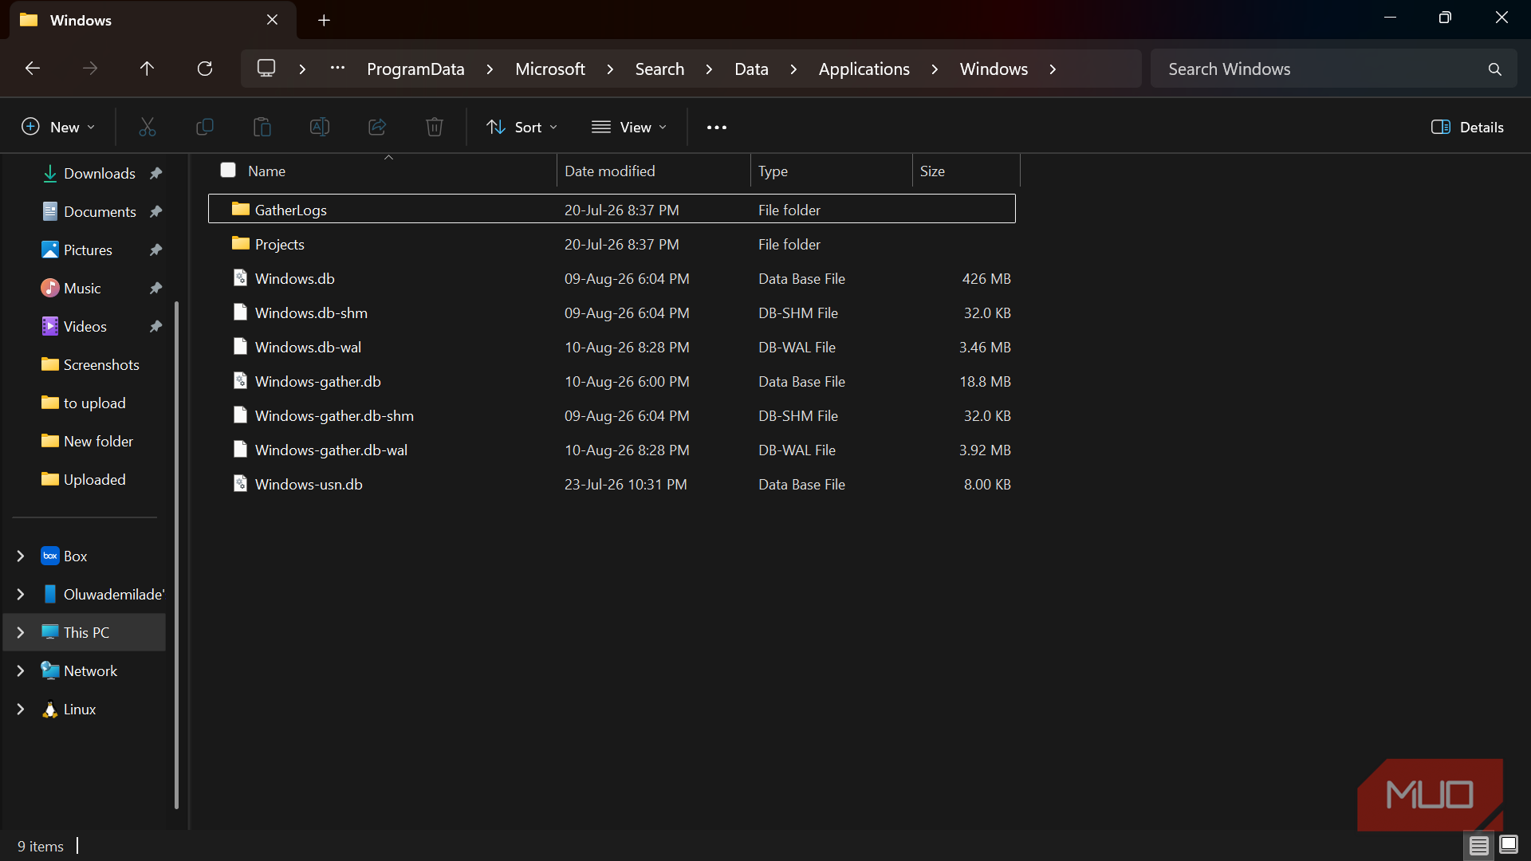This screenshot has height=861, width=1531.
Task: Click the Windows breadcrumb segment
Action: 994,69
